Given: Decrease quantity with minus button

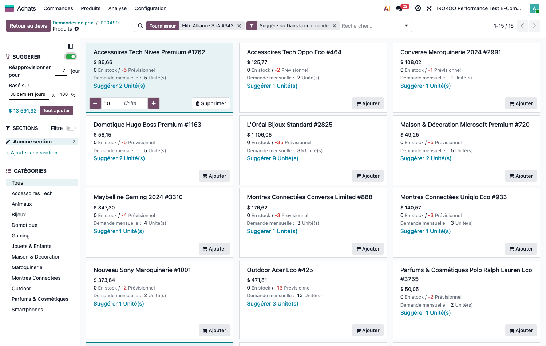Looking at the screenshot, I should click(95, 103).
